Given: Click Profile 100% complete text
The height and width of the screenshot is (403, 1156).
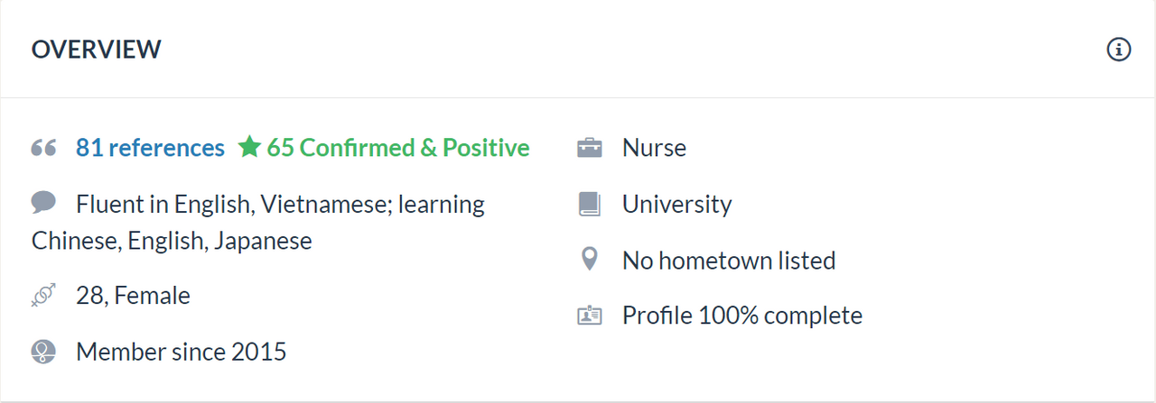Looking at the screenshot, I should point(742,316).
